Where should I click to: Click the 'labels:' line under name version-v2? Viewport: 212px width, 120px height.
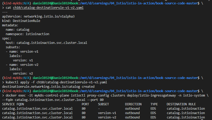[x=16, y=69]
